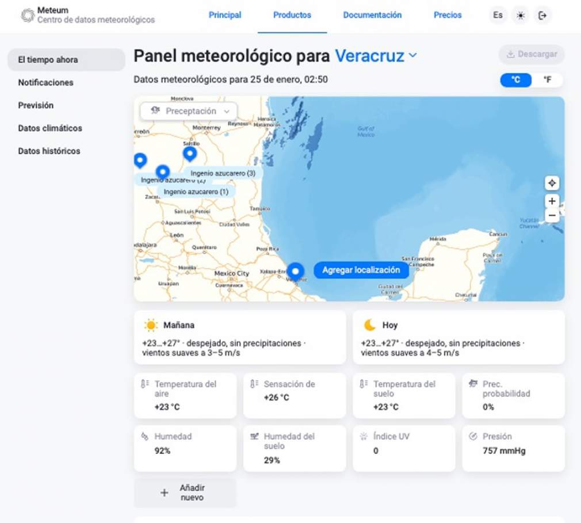Image resolution: width=581 pixels, height=523 pixels.
Task: Open the Preceptación map layer dropdown
Action: pos(189,111)
